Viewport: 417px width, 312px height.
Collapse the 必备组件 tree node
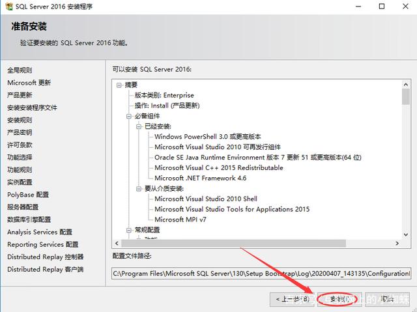coord(129,116)
